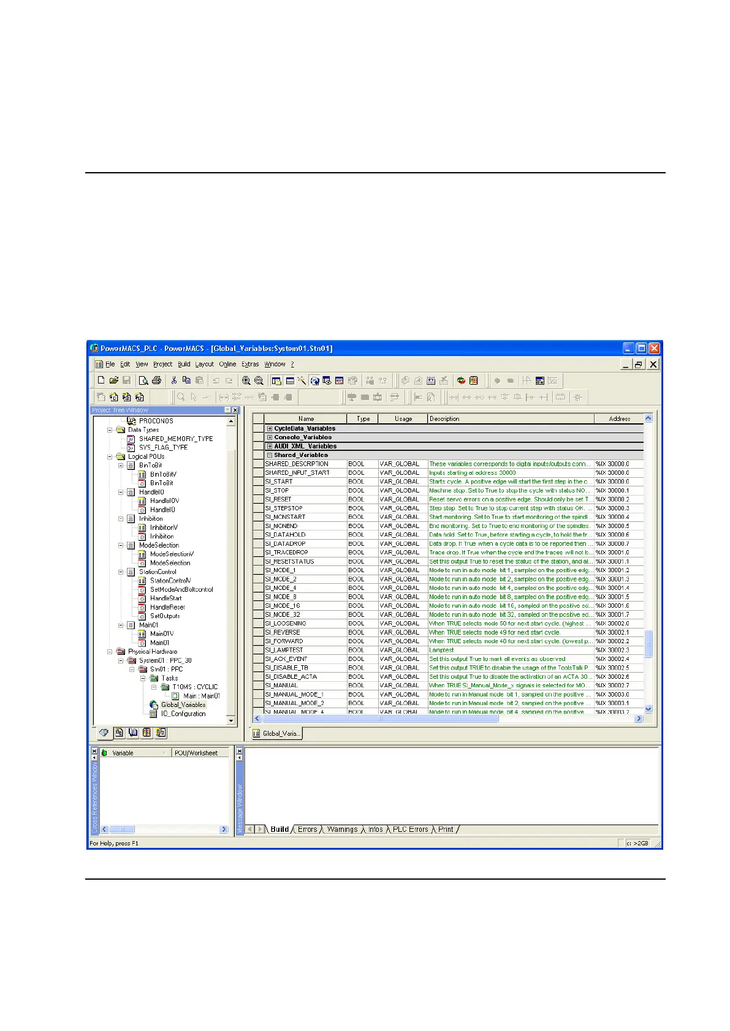Collapse the Logical POUs tree node
730x1031 pixels.
pyautogui.click(x=110, y=456)
